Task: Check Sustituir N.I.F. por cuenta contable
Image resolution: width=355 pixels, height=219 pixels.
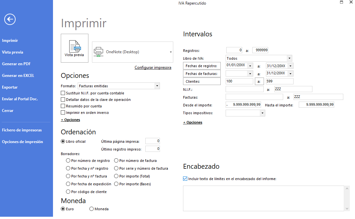Action: pyautogui.click(x=63, y=93)
